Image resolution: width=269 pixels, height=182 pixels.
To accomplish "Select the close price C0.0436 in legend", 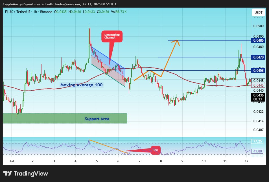I will 103,12.
